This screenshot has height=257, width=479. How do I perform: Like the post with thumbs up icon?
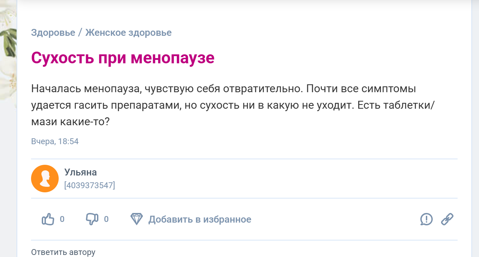(48, 219)
